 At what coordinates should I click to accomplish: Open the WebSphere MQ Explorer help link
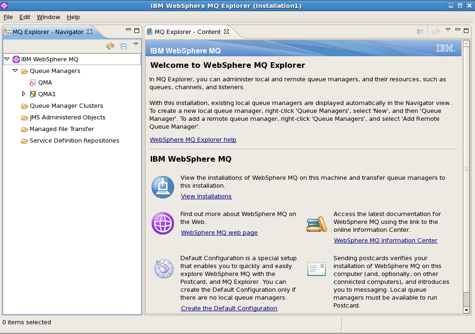coord(193,139)
